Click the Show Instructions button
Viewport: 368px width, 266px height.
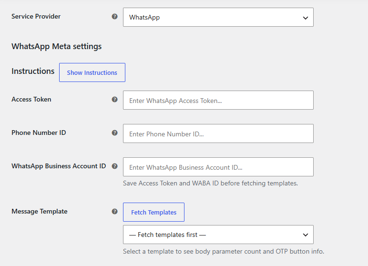[x=92, y=72]
